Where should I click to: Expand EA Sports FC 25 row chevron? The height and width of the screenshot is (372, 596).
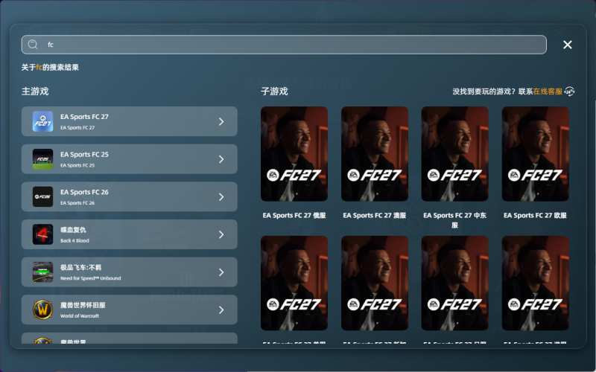coord(221,159)
